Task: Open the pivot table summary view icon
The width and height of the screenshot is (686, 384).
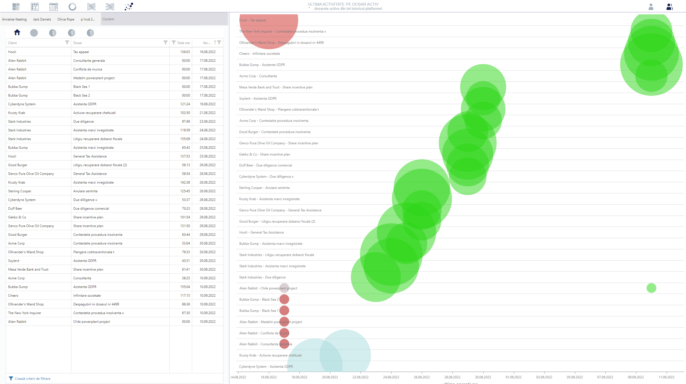Action: point(35,6)
